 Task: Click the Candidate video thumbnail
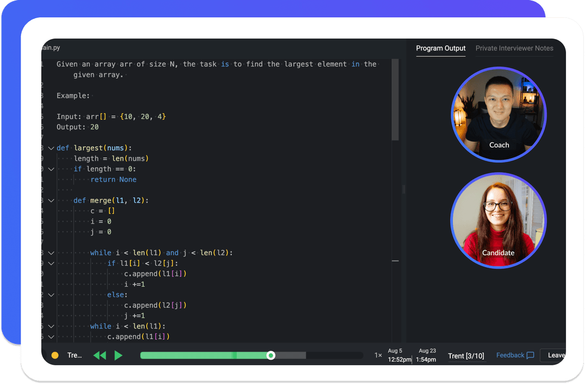pos(498,220)
